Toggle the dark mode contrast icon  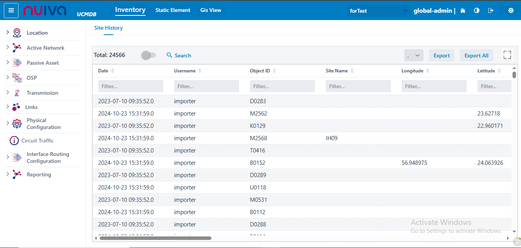coord(477,11)
